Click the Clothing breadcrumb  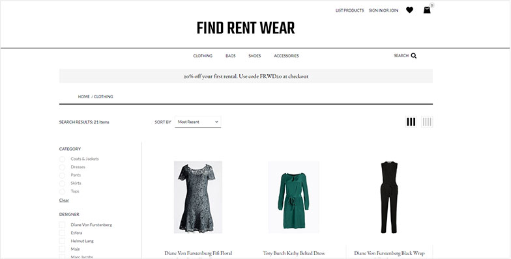pos(103,96)
